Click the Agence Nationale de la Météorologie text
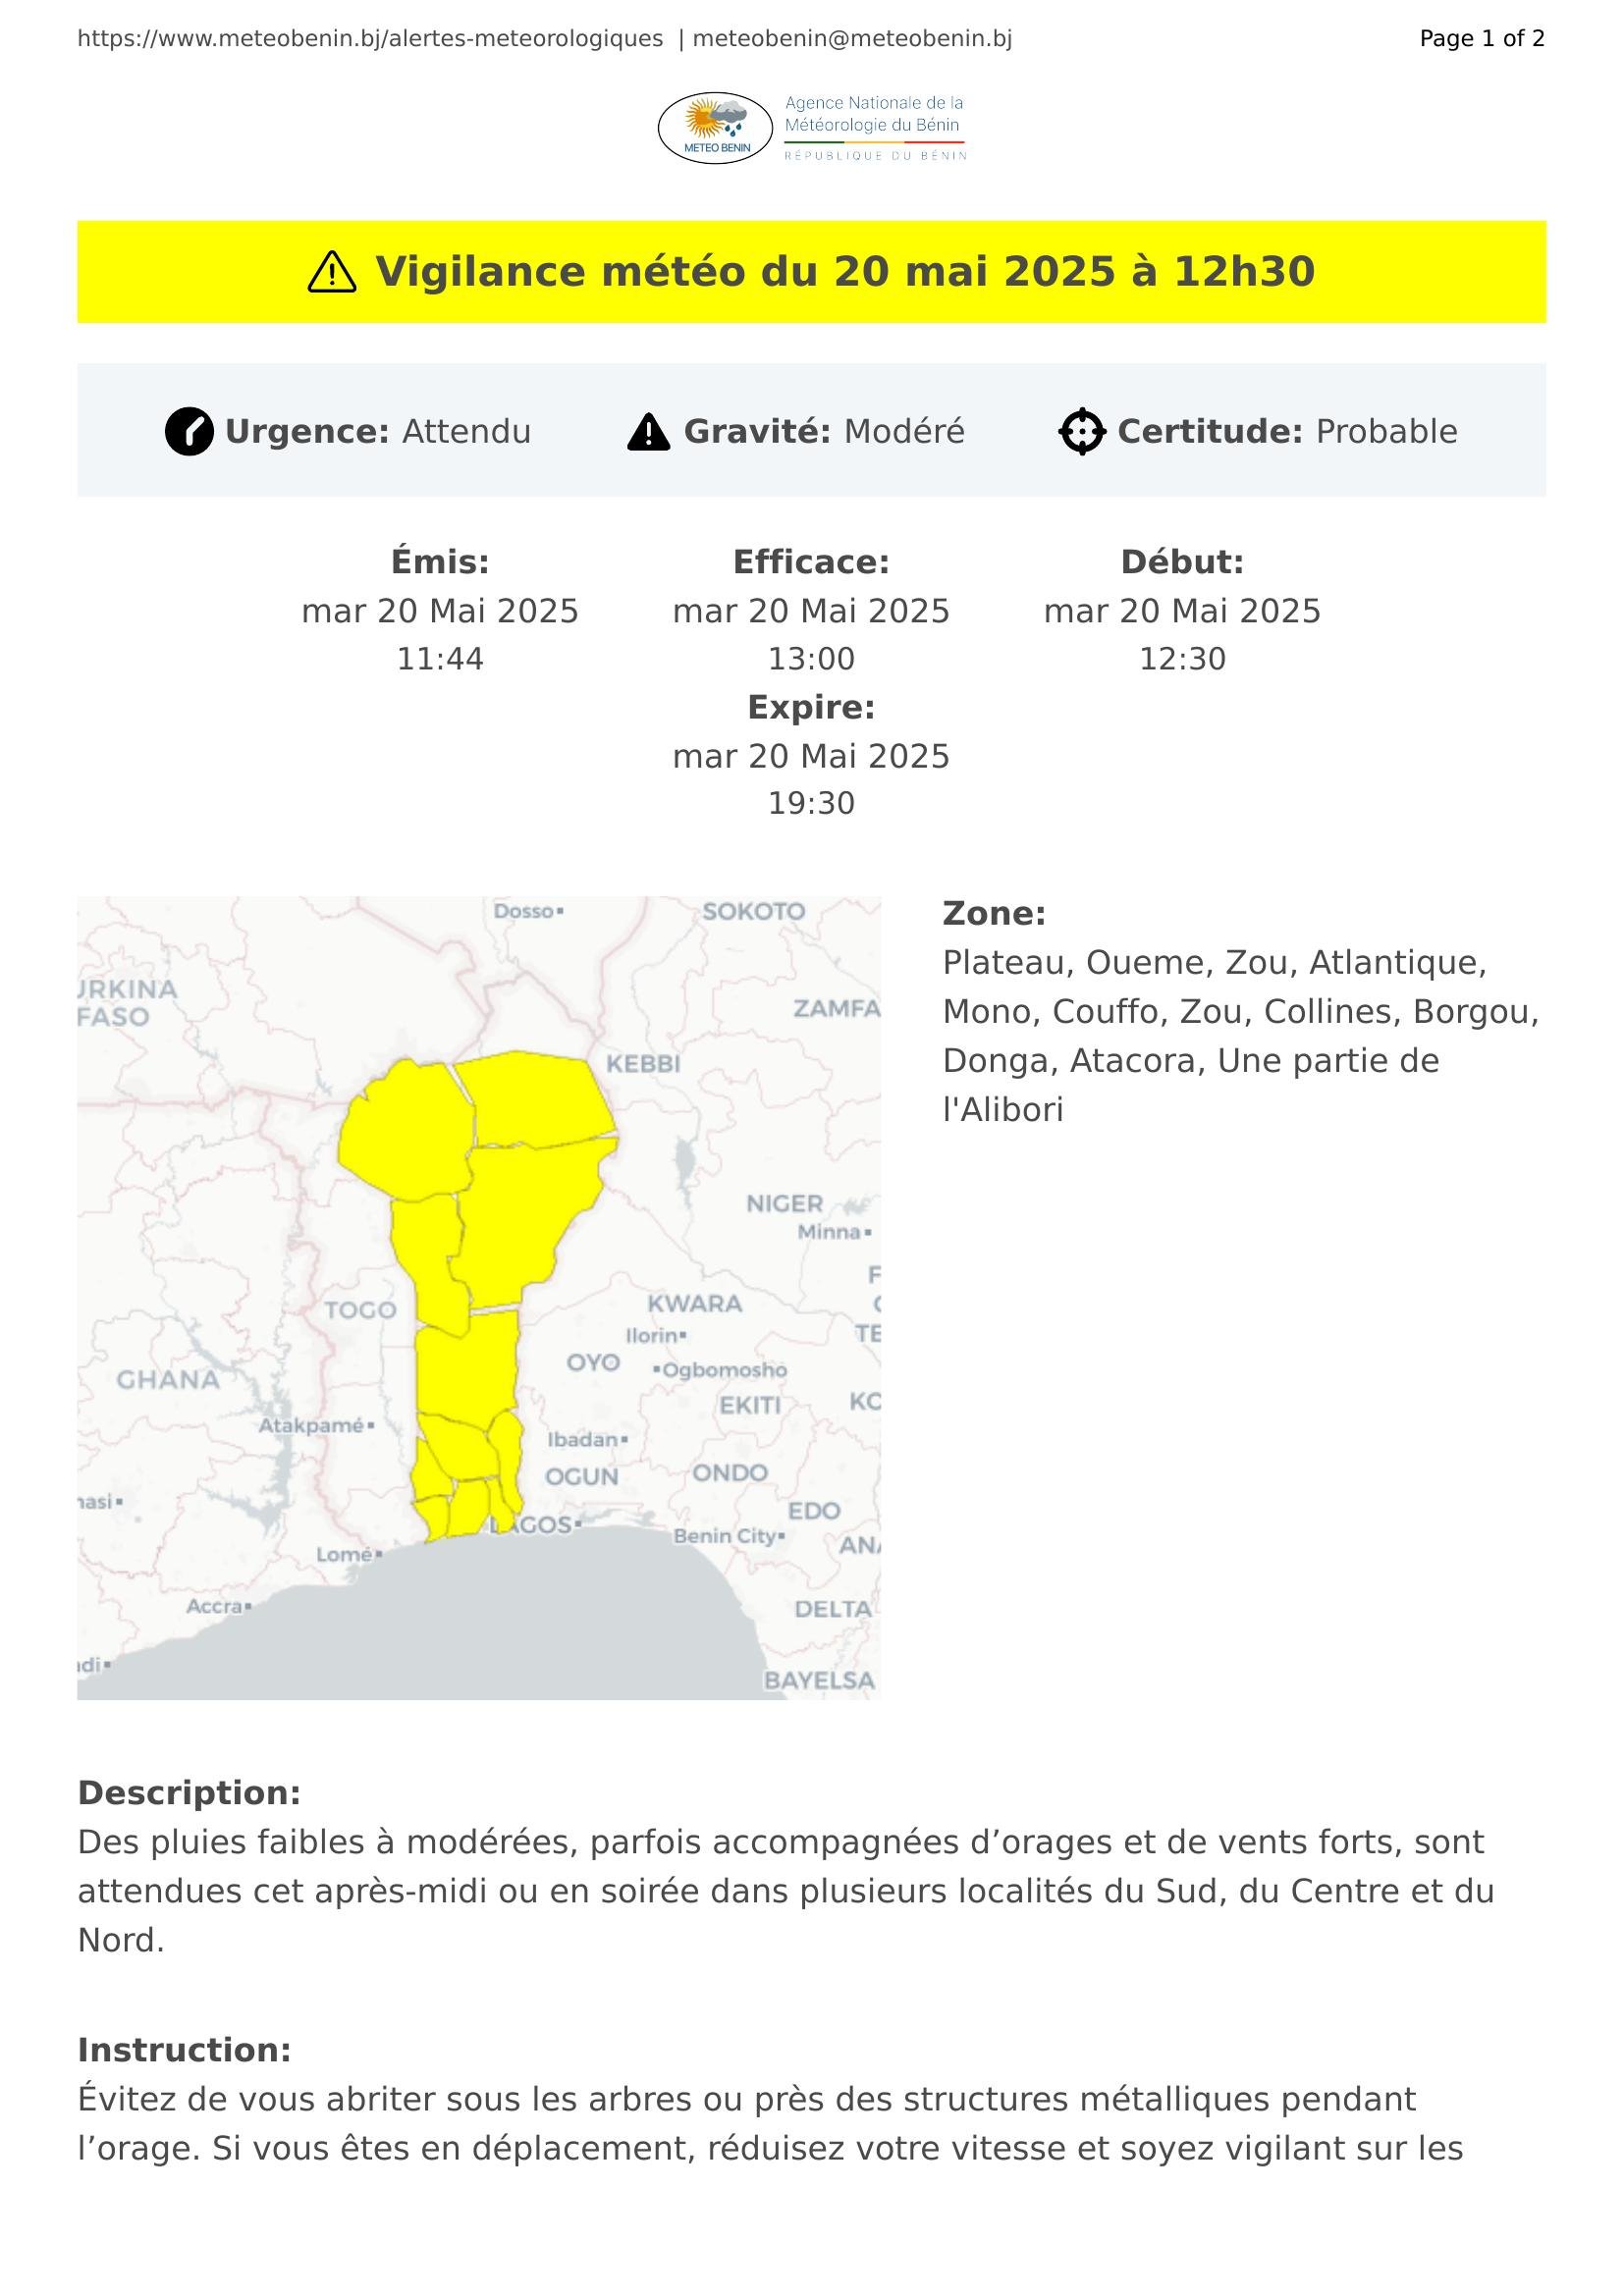This screenshot has width=1624, height=2296. [873, 114]
